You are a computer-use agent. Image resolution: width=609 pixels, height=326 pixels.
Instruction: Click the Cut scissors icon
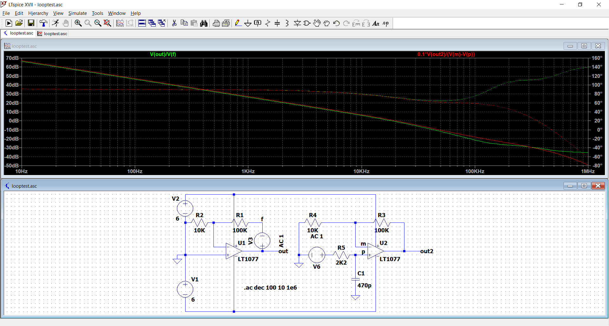tap(174, 23)
